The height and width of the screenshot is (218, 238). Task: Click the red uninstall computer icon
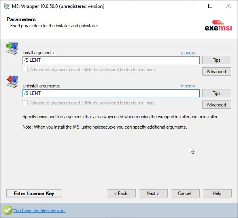coord(12,82)
